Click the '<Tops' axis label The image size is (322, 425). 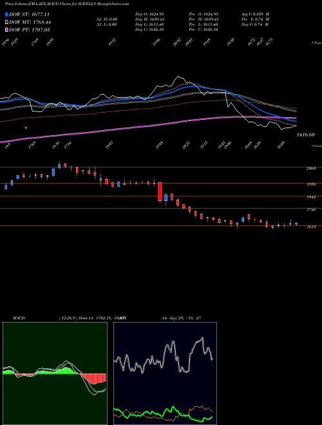pyautogui.click(x=317, y=43)
